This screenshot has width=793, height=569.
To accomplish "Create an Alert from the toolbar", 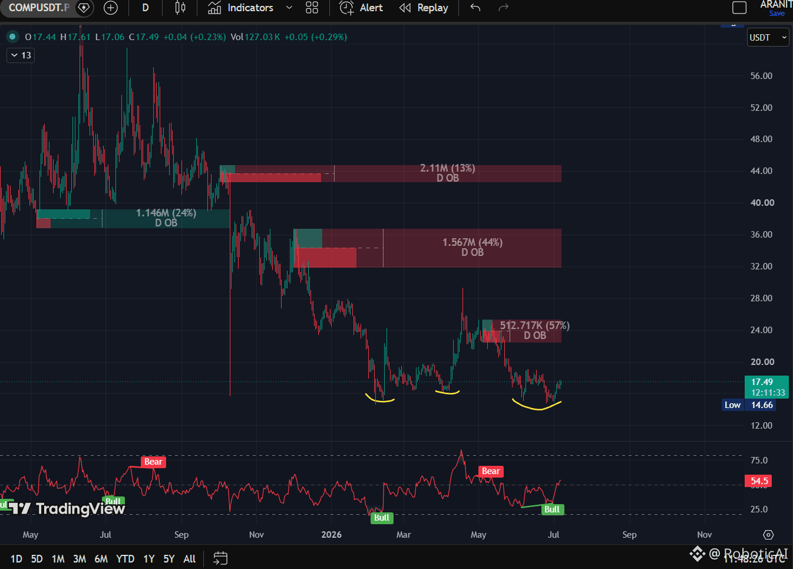I will click(361, 8).
